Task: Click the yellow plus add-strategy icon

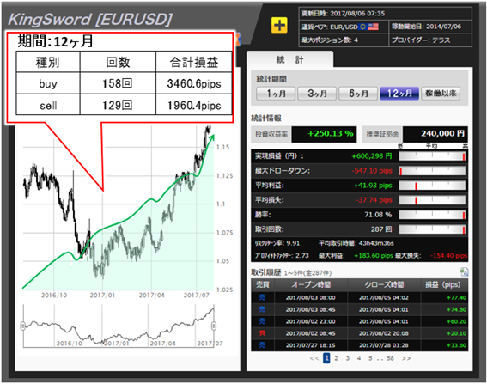Action: (x=279, y=25)
